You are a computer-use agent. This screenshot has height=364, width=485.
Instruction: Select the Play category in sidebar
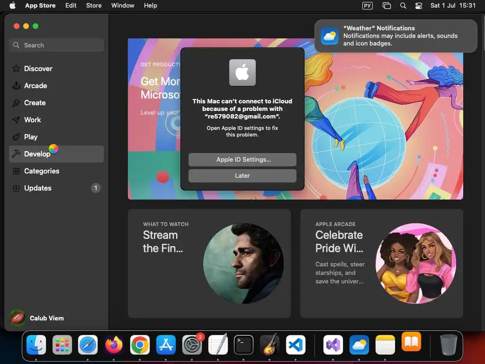point(56,137)
